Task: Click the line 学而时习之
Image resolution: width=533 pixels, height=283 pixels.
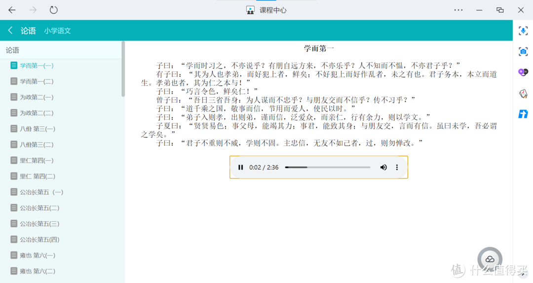Action: 308,65
